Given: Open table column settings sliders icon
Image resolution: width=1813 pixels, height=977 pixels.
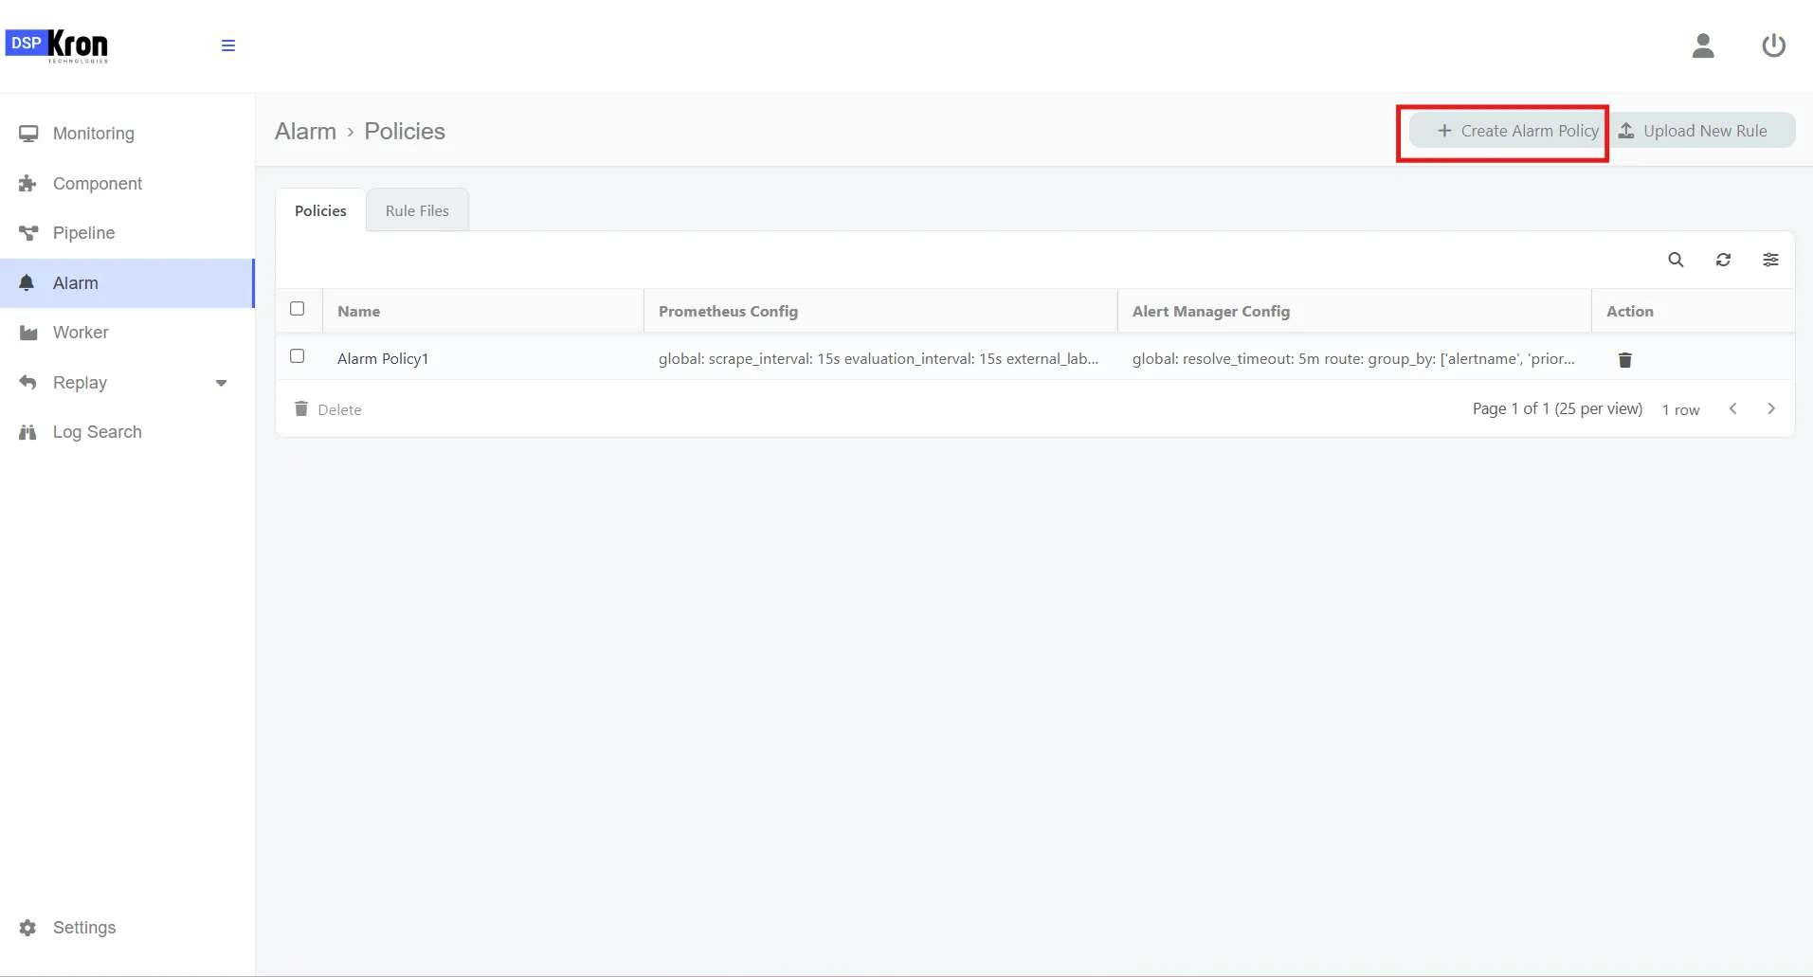Looking at the screenshot, I should point(1770,260).
